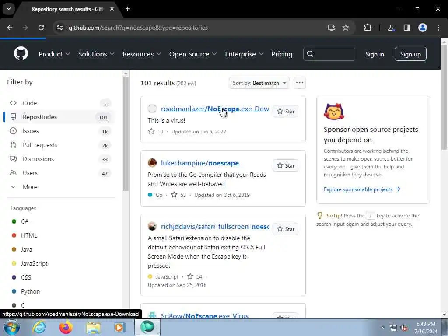Viewport: 448px width, 336px height.
Task: Expand the Solutions menu
Action: (x=96, y=54)
